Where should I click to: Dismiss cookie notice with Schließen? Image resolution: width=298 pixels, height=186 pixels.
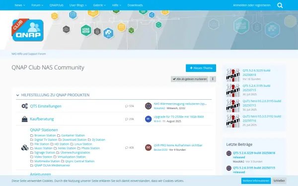pos(279,181)
